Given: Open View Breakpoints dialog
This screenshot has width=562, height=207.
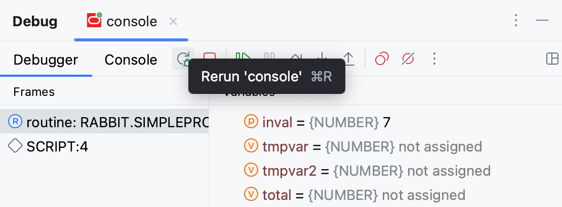Looking at the screenshot, I should pos(382,59).
